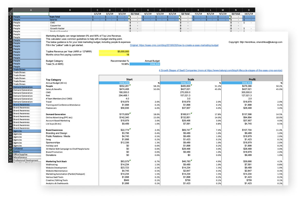Screen dimensions: 300x198
Task: Click the $63,579 Marketing Tech Stack value
Action: (125, 162)
